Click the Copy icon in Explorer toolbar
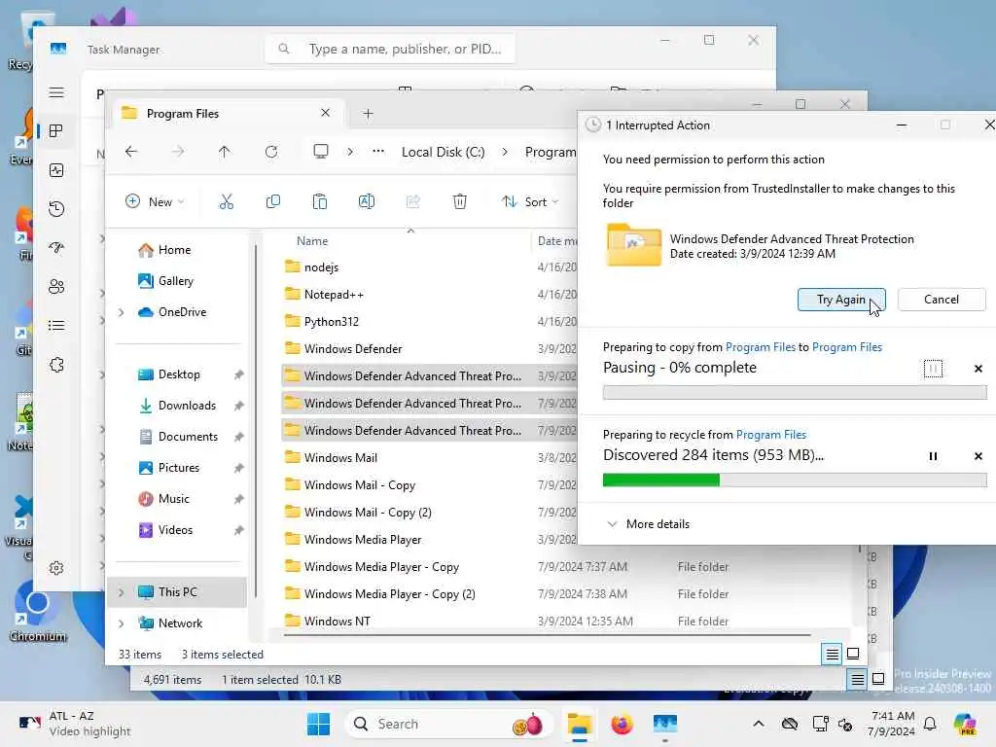The image size is (996, 747). 273,202
